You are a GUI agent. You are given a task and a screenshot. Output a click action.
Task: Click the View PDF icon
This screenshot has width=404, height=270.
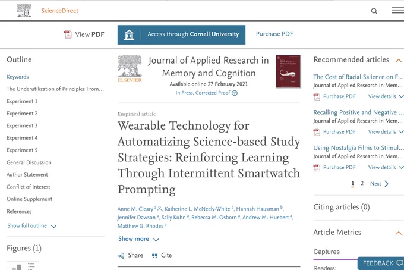[x=68, y=34]
